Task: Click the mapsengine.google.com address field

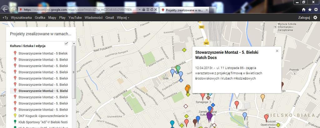Action: (77, 10)
